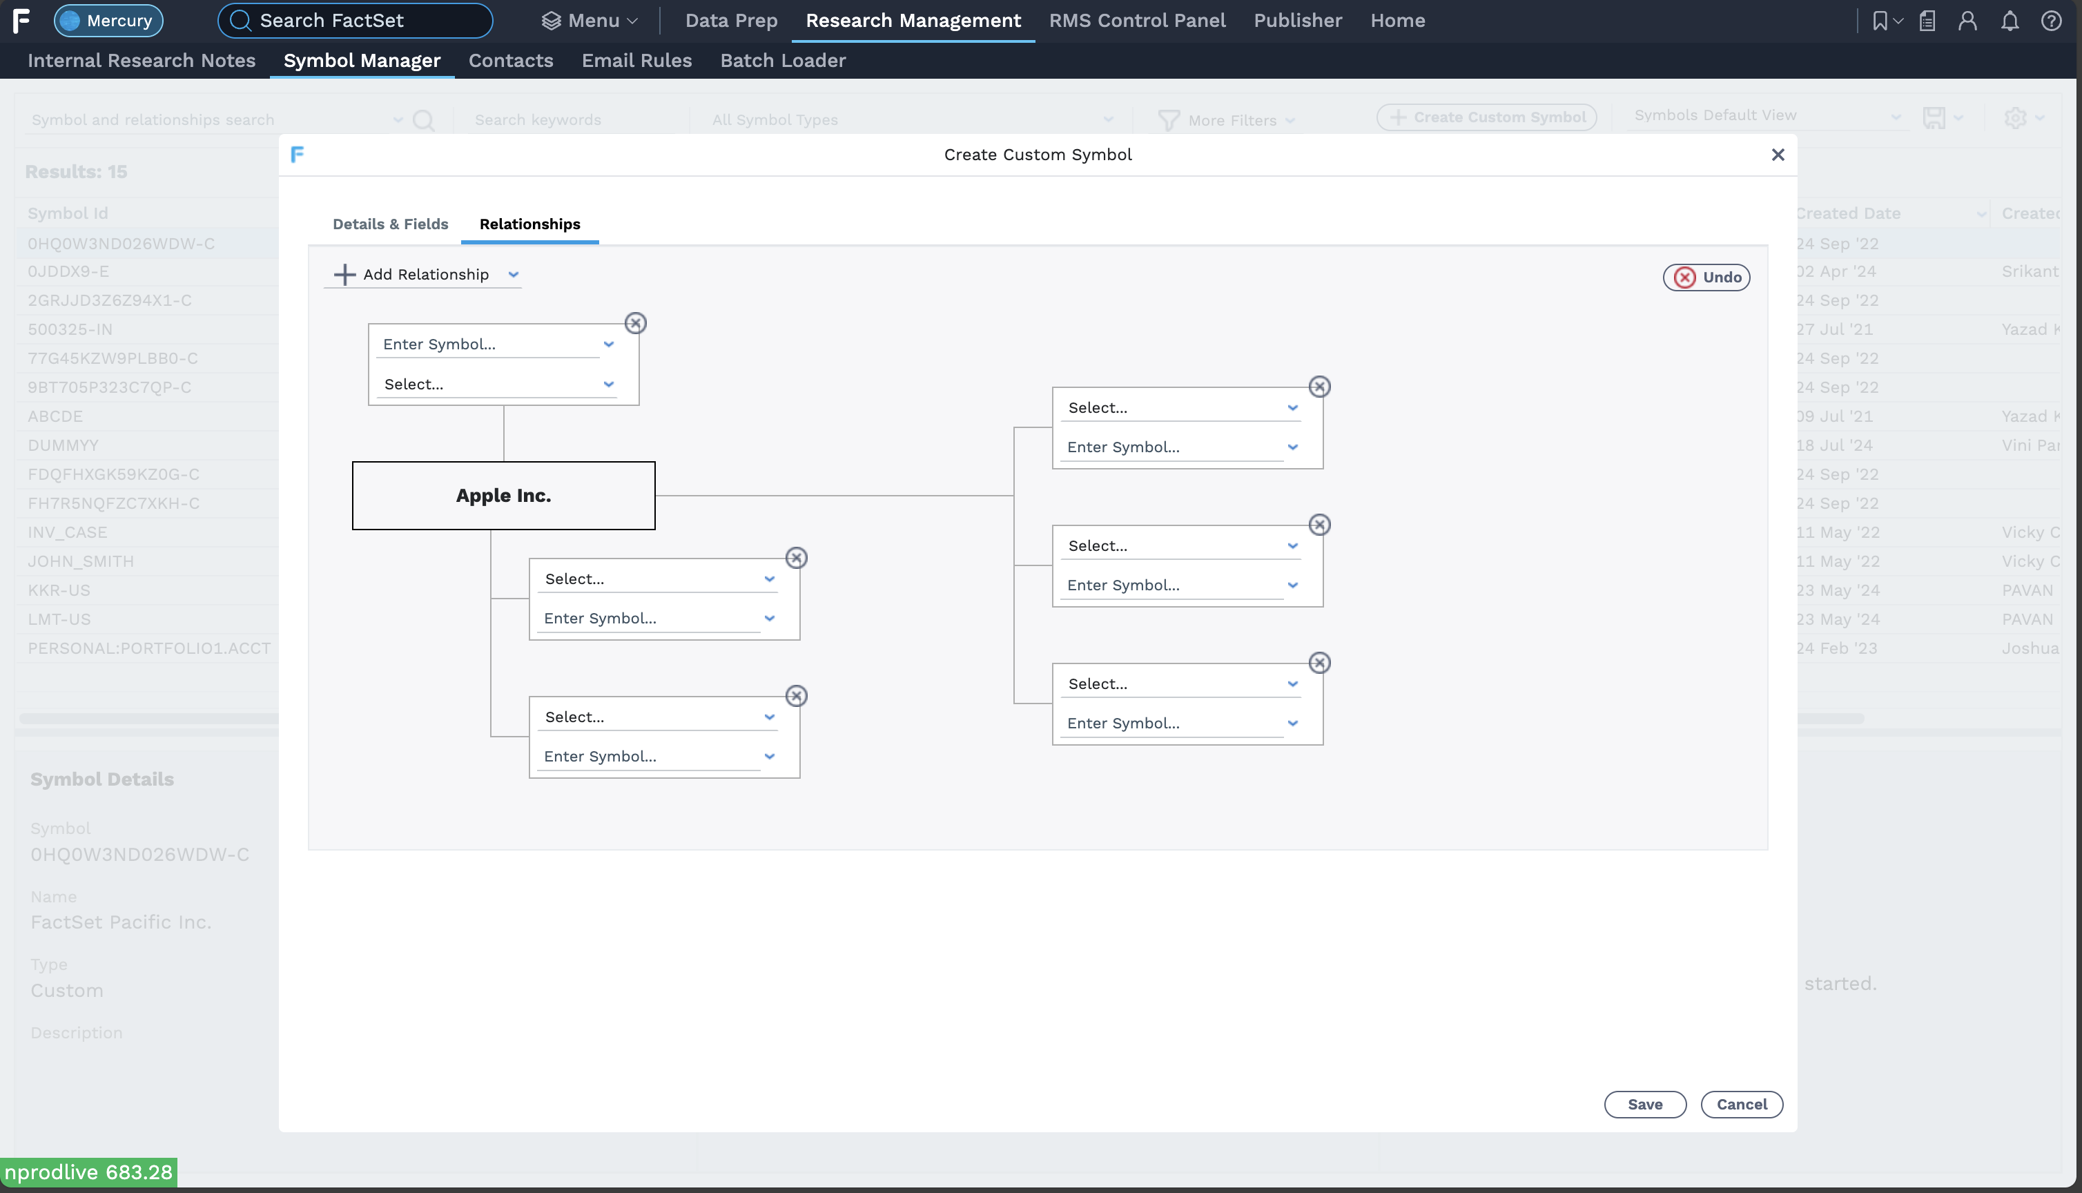2082x1193 pixels.
Task: Open the bookmarks icon in the top bar
Action: point(1880,21)
